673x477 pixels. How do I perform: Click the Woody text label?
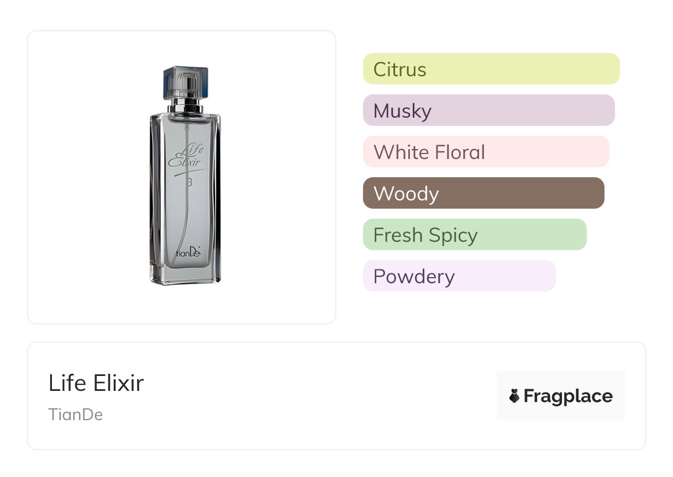pos(406,194)
